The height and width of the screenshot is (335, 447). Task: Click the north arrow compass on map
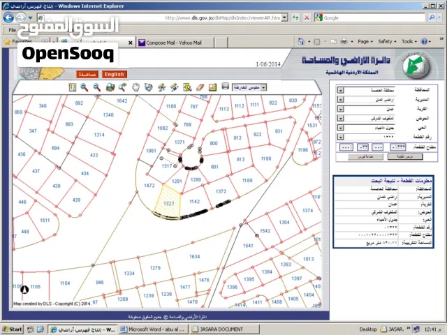[24, 290]
